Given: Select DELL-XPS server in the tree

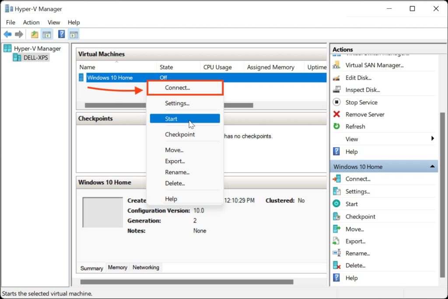Looking at the screenshot, I should [31, 57].
